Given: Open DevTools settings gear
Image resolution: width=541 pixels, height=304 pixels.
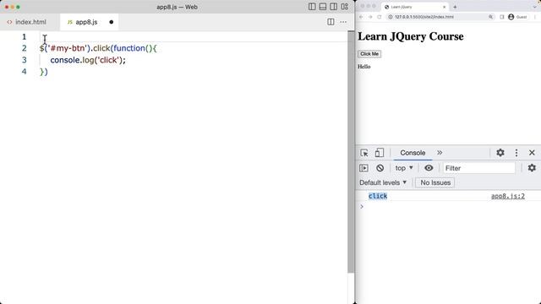Looking at the screenshot, I should point(500,153).
